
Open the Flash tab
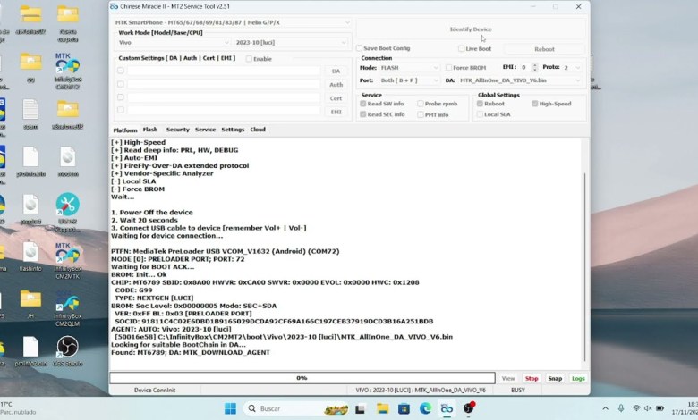[x=149, y=130]
